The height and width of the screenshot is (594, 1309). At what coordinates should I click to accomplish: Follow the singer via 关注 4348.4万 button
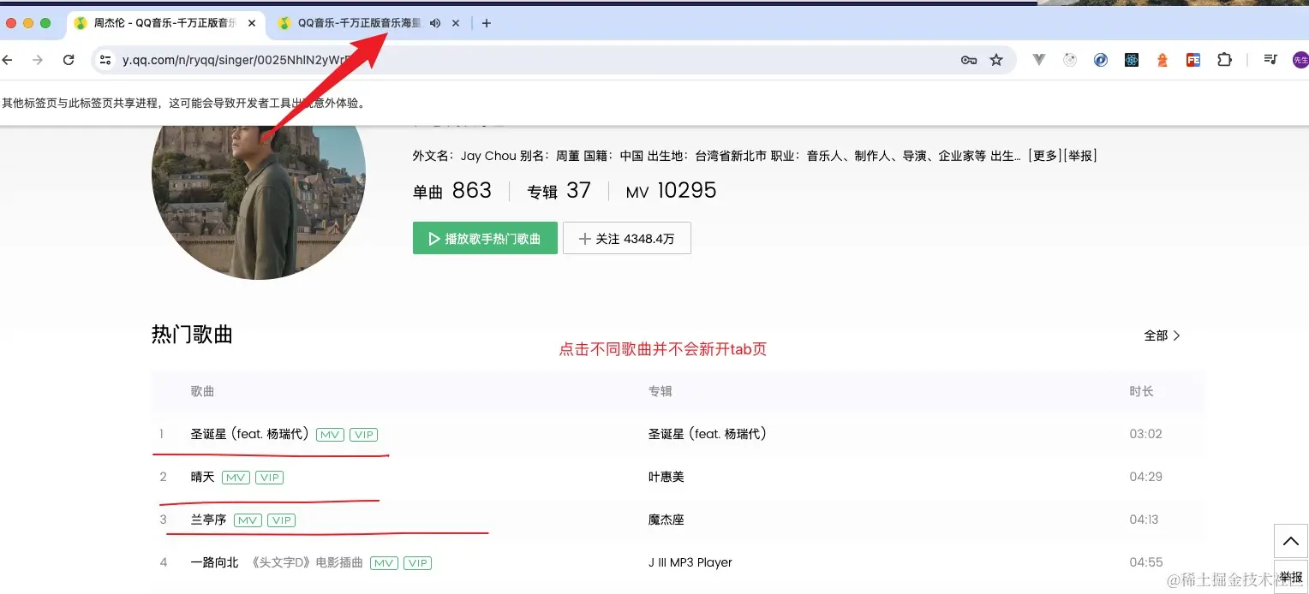coord(626,237)
